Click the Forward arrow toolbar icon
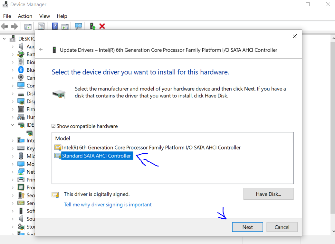This screenshot has height=244, width=335. pyautogui.click(x=14, y=26)
